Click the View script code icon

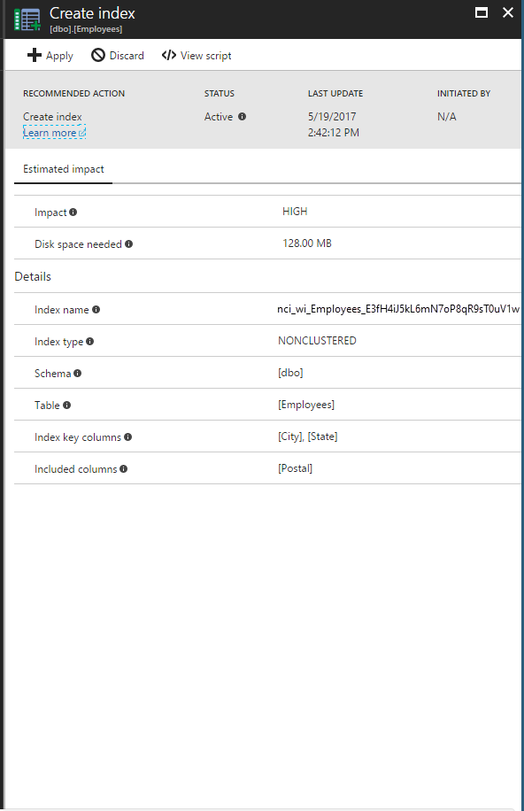click(x=169, y=55)
